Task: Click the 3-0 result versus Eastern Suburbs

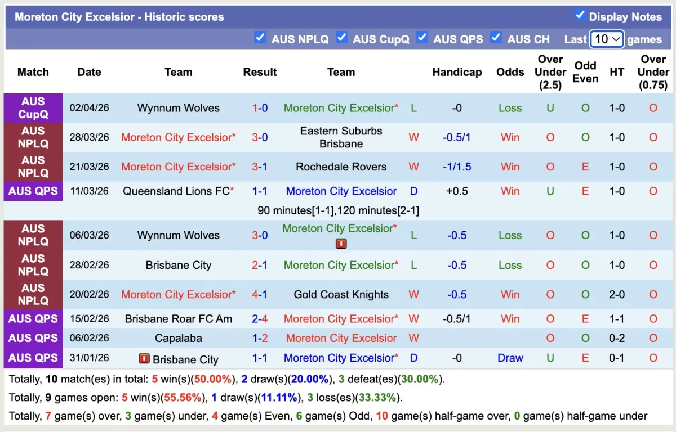Action: tap(260, 137)
